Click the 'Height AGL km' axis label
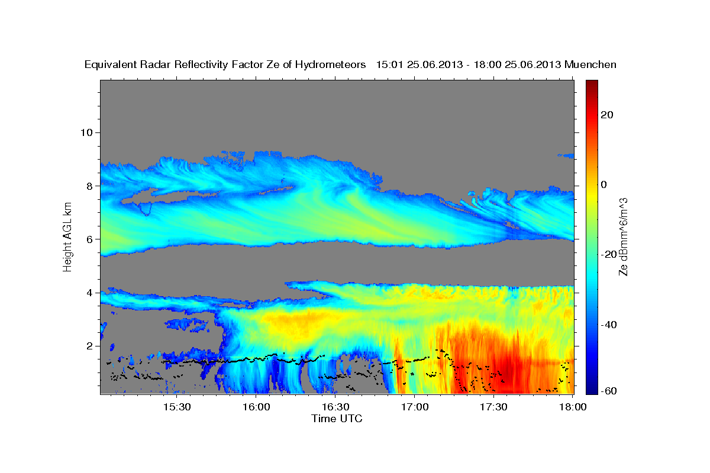710x473 pixels. (67, 237)
